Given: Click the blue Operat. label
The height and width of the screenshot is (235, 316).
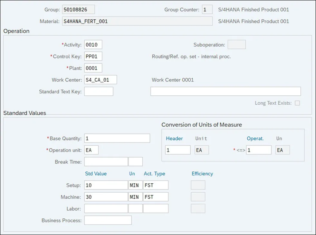Looking at the screenshot, I should coord(255,138).
